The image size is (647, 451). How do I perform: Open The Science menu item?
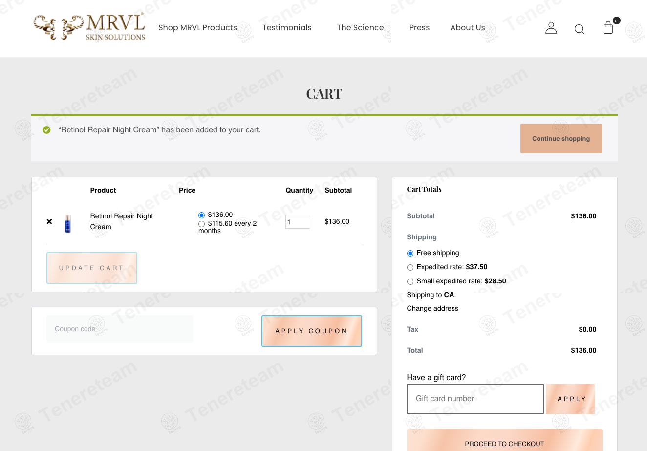[x=360, y=28]
